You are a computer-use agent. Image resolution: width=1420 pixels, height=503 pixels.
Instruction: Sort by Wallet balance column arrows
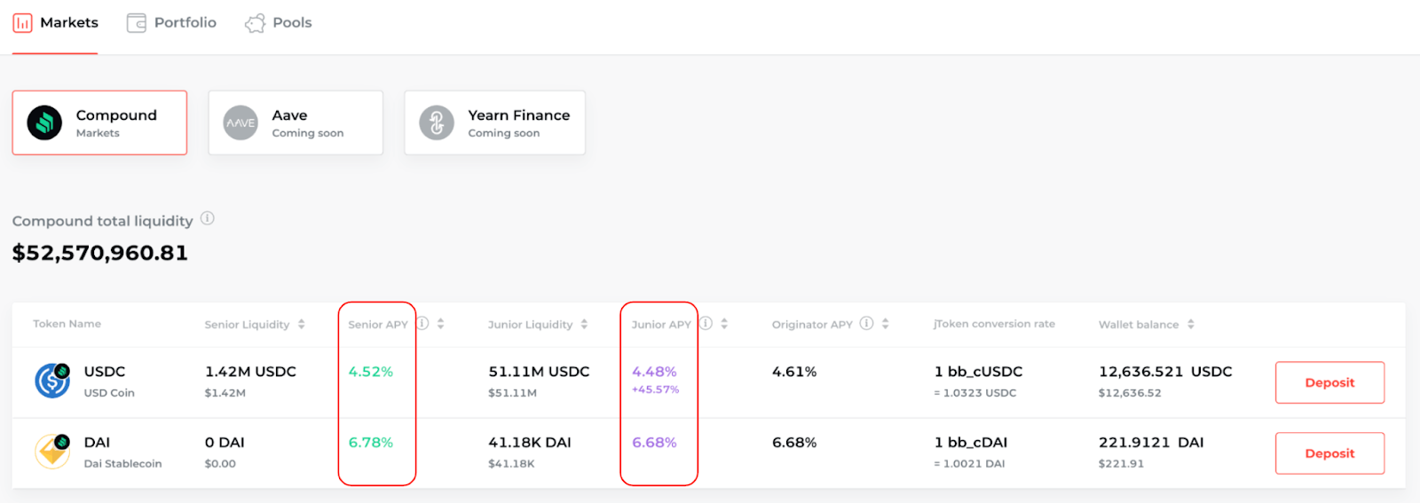[1191, 324]
